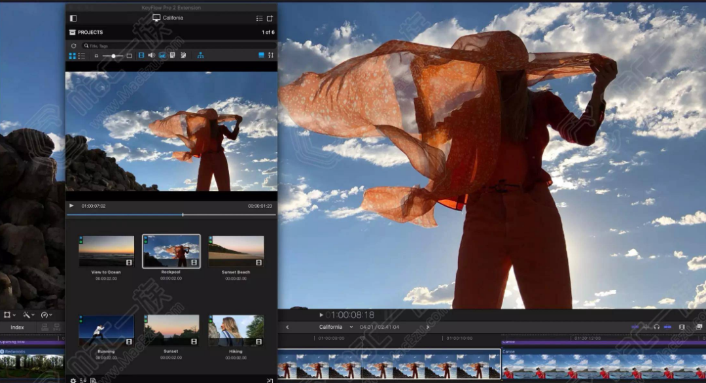This screenshot has width=706, height=383.
Task: Filter by video assets using film icon
Action: point(141,56)
